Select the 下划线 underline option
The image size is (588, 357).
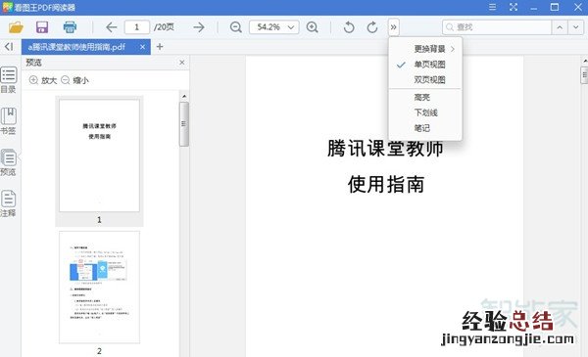point(425,112)
